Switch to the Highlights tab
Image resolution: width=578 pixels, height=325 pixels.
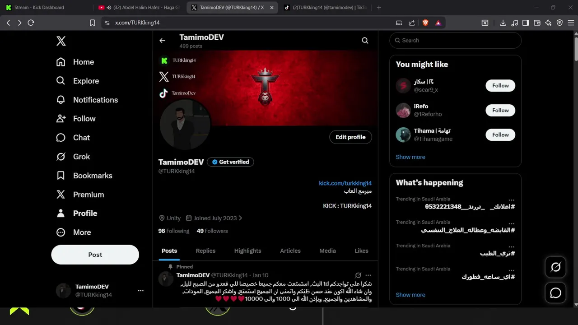247,251
